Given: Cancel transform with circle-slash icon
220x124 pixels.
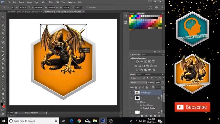Looking at the screenshot, I should point(156,7).
